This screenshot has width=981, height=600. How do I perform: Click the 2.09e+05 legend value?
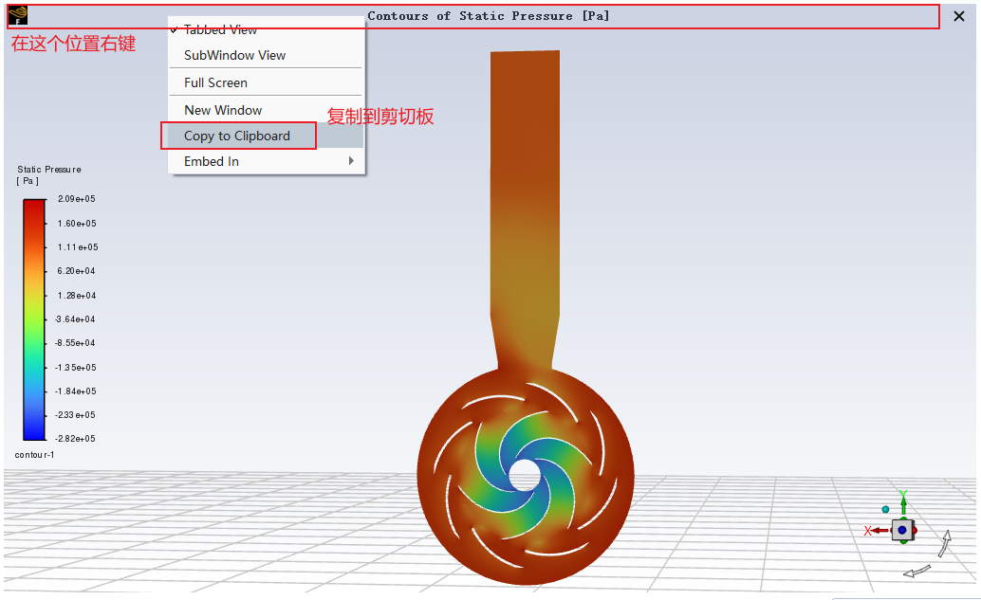click(76, 199)
